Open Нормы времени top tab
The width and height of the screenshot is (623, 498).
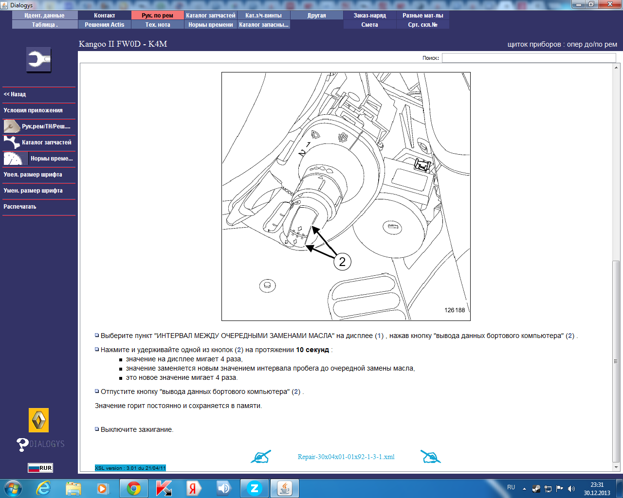click(211, 25)
